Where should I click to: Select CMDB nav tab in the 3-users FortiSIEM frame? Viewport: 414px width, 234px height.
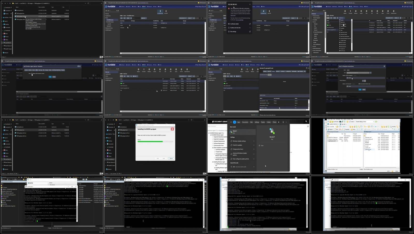pos(144,7)
